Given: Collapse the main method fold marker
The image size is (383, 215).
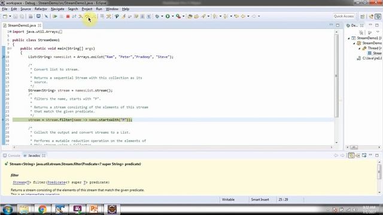Looking at the screenshot, I should (10, 48).
